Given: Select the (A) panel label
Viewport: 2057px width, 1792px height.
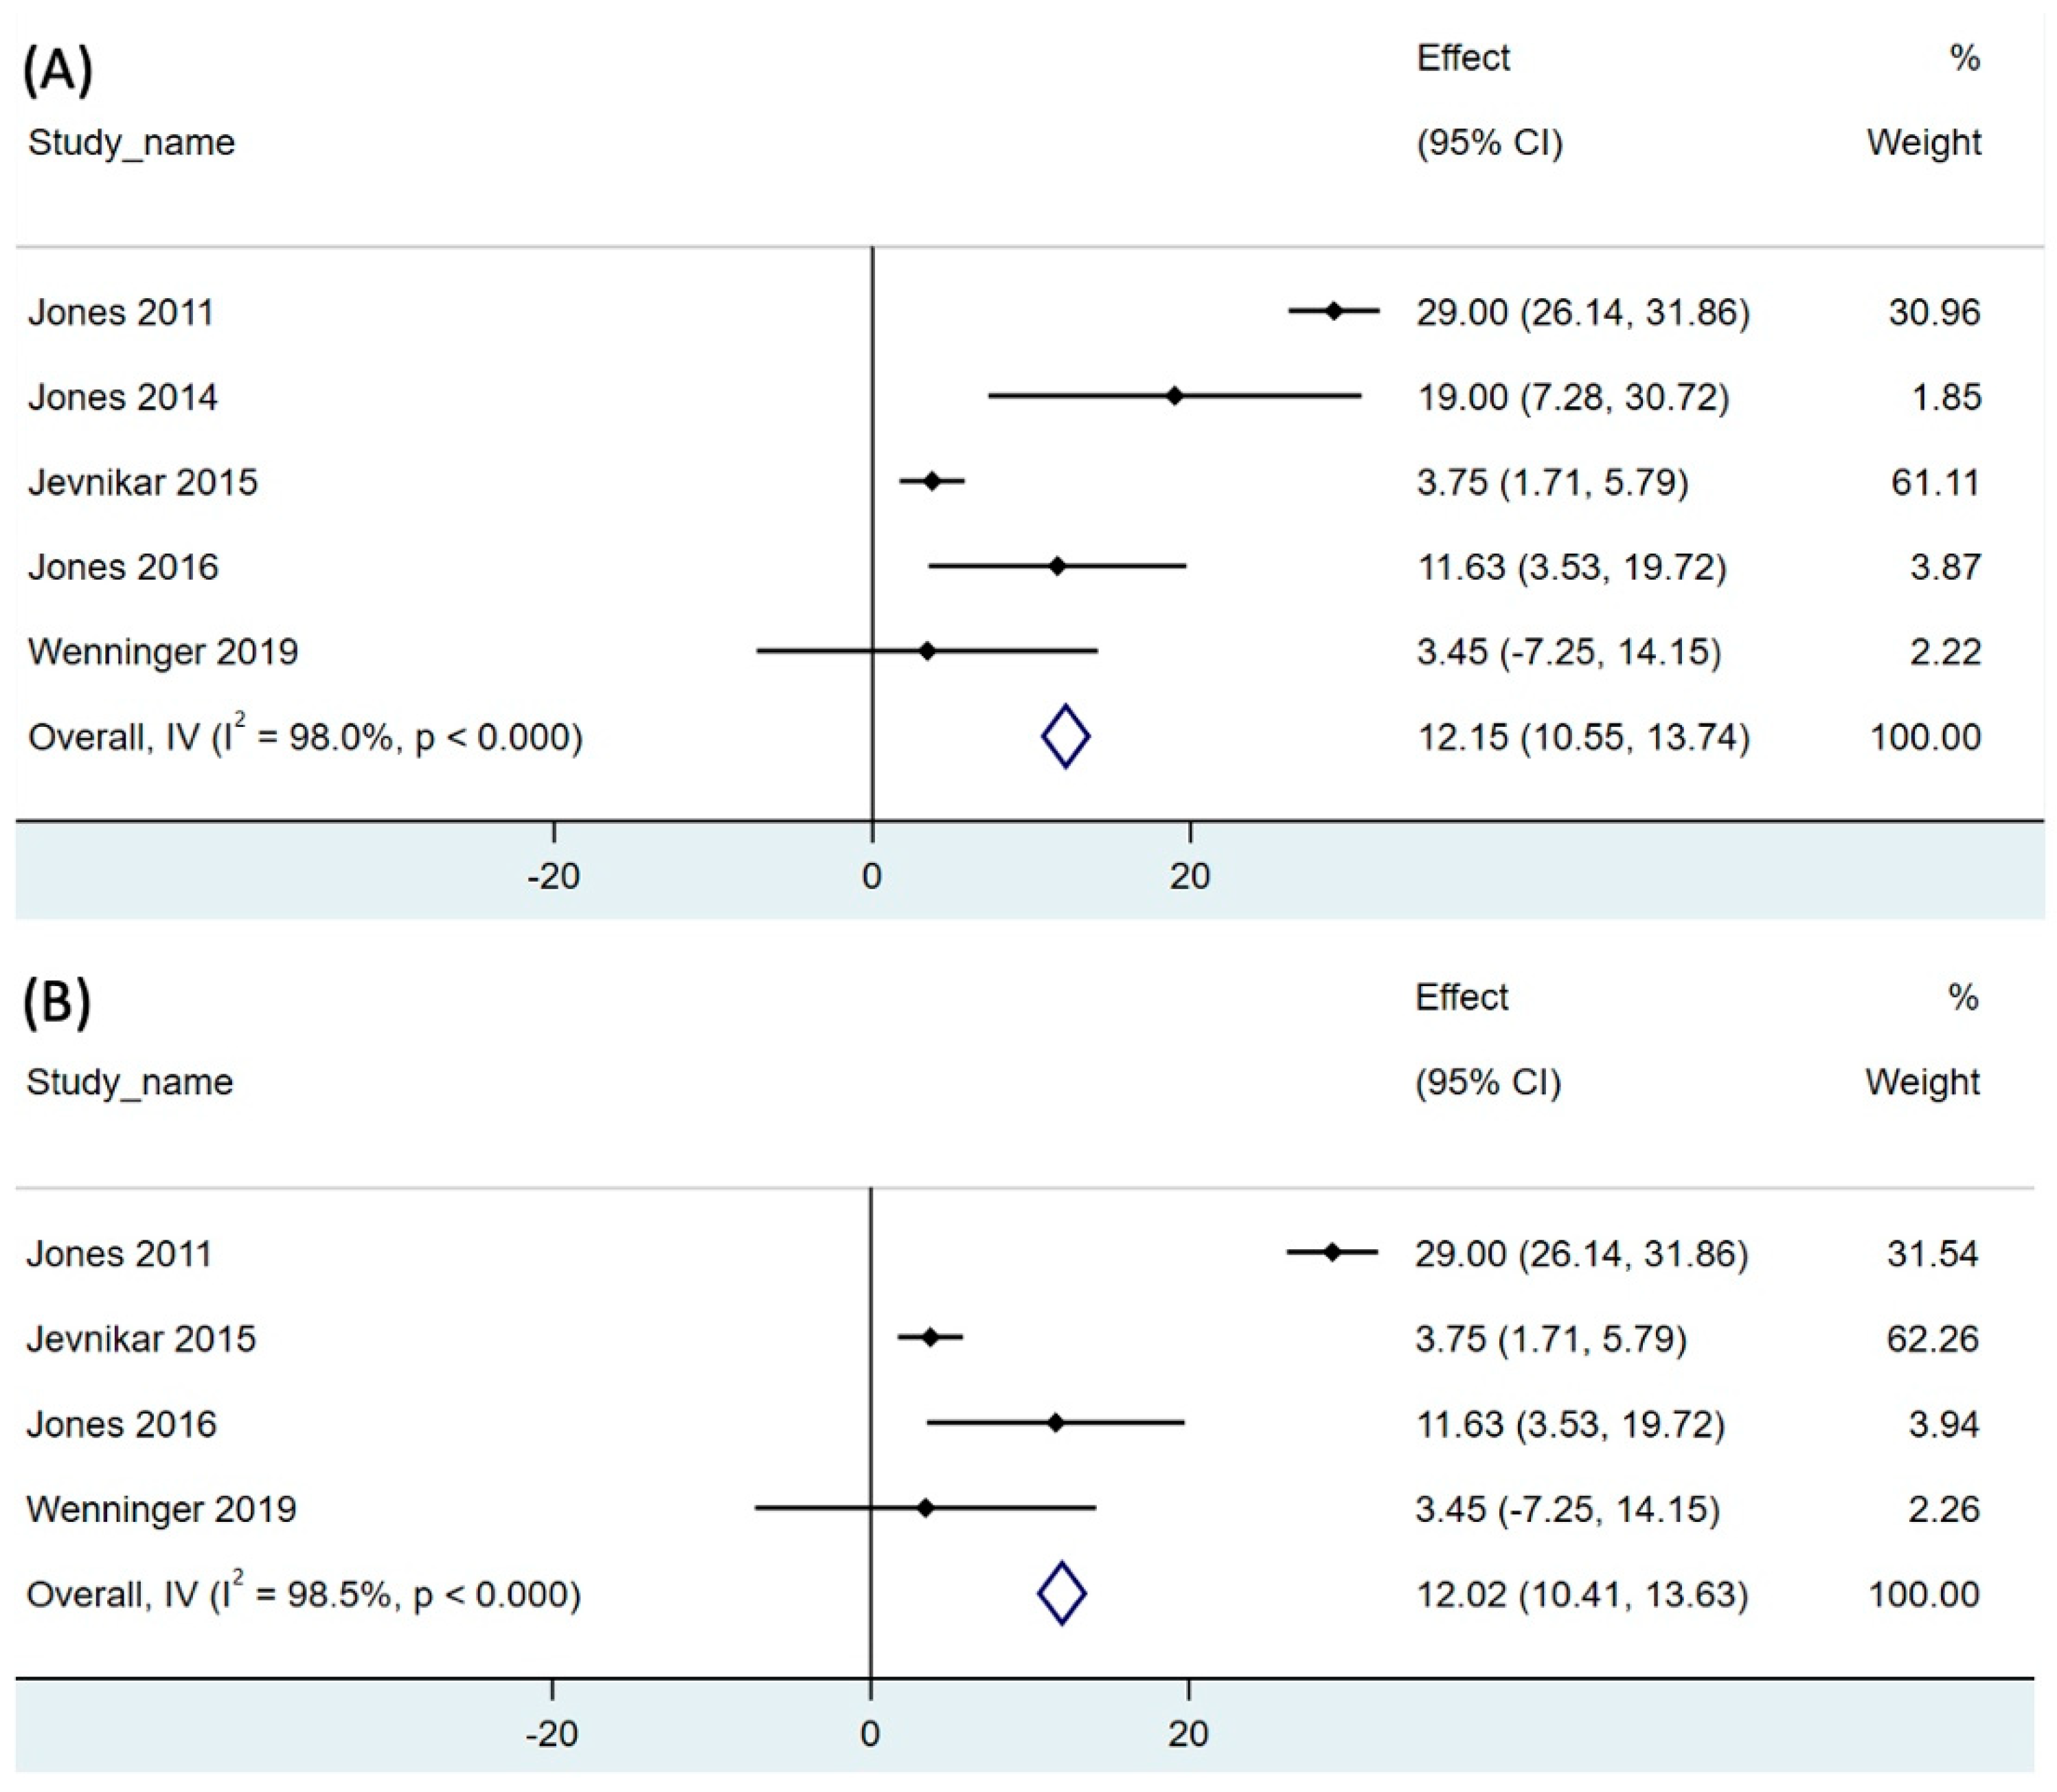Looking at the screenshot, I should [x=58, y=72].
